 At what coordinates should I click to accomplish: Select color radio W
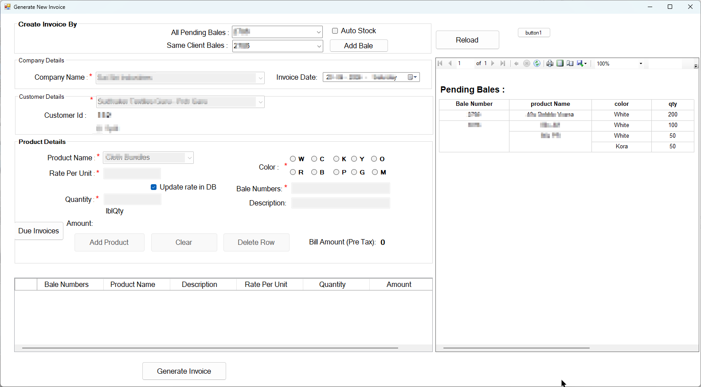[x=293, y=159]
